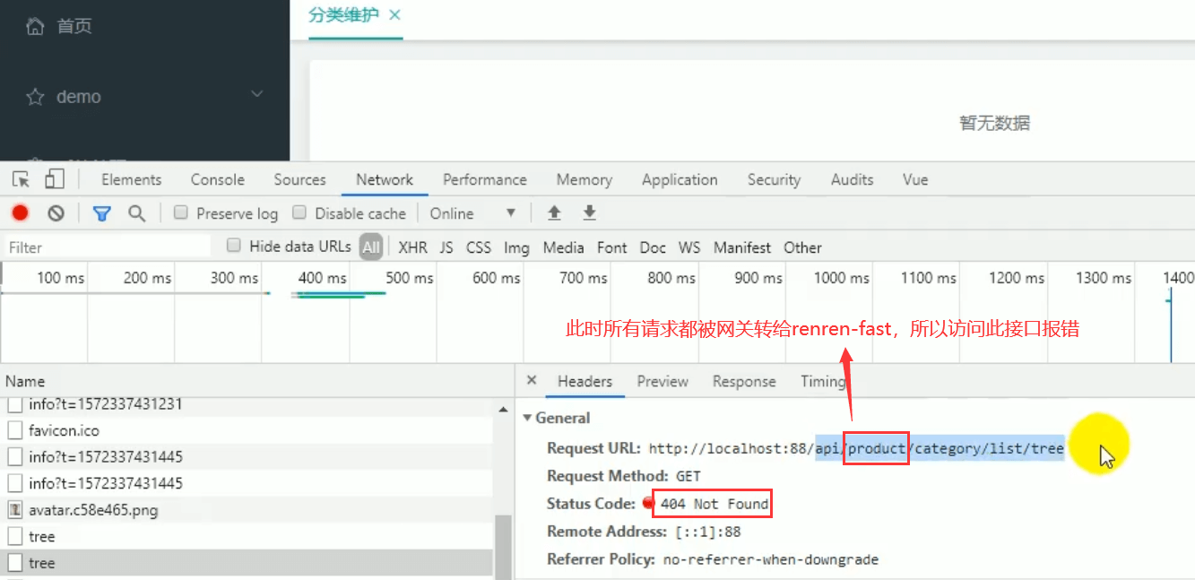
Task: Filter requests by Img
Action: point(516,247)
